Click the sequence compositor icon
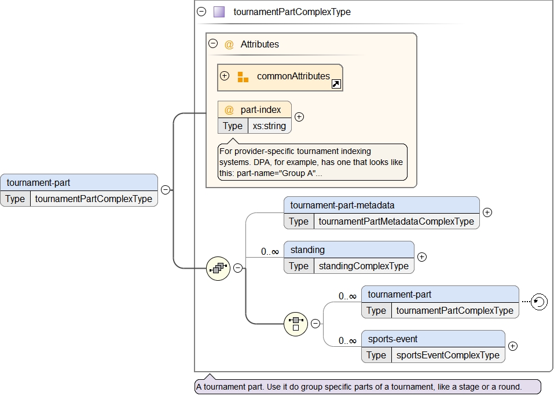This screenshot has height=396, width=554. tap(218, 268)
